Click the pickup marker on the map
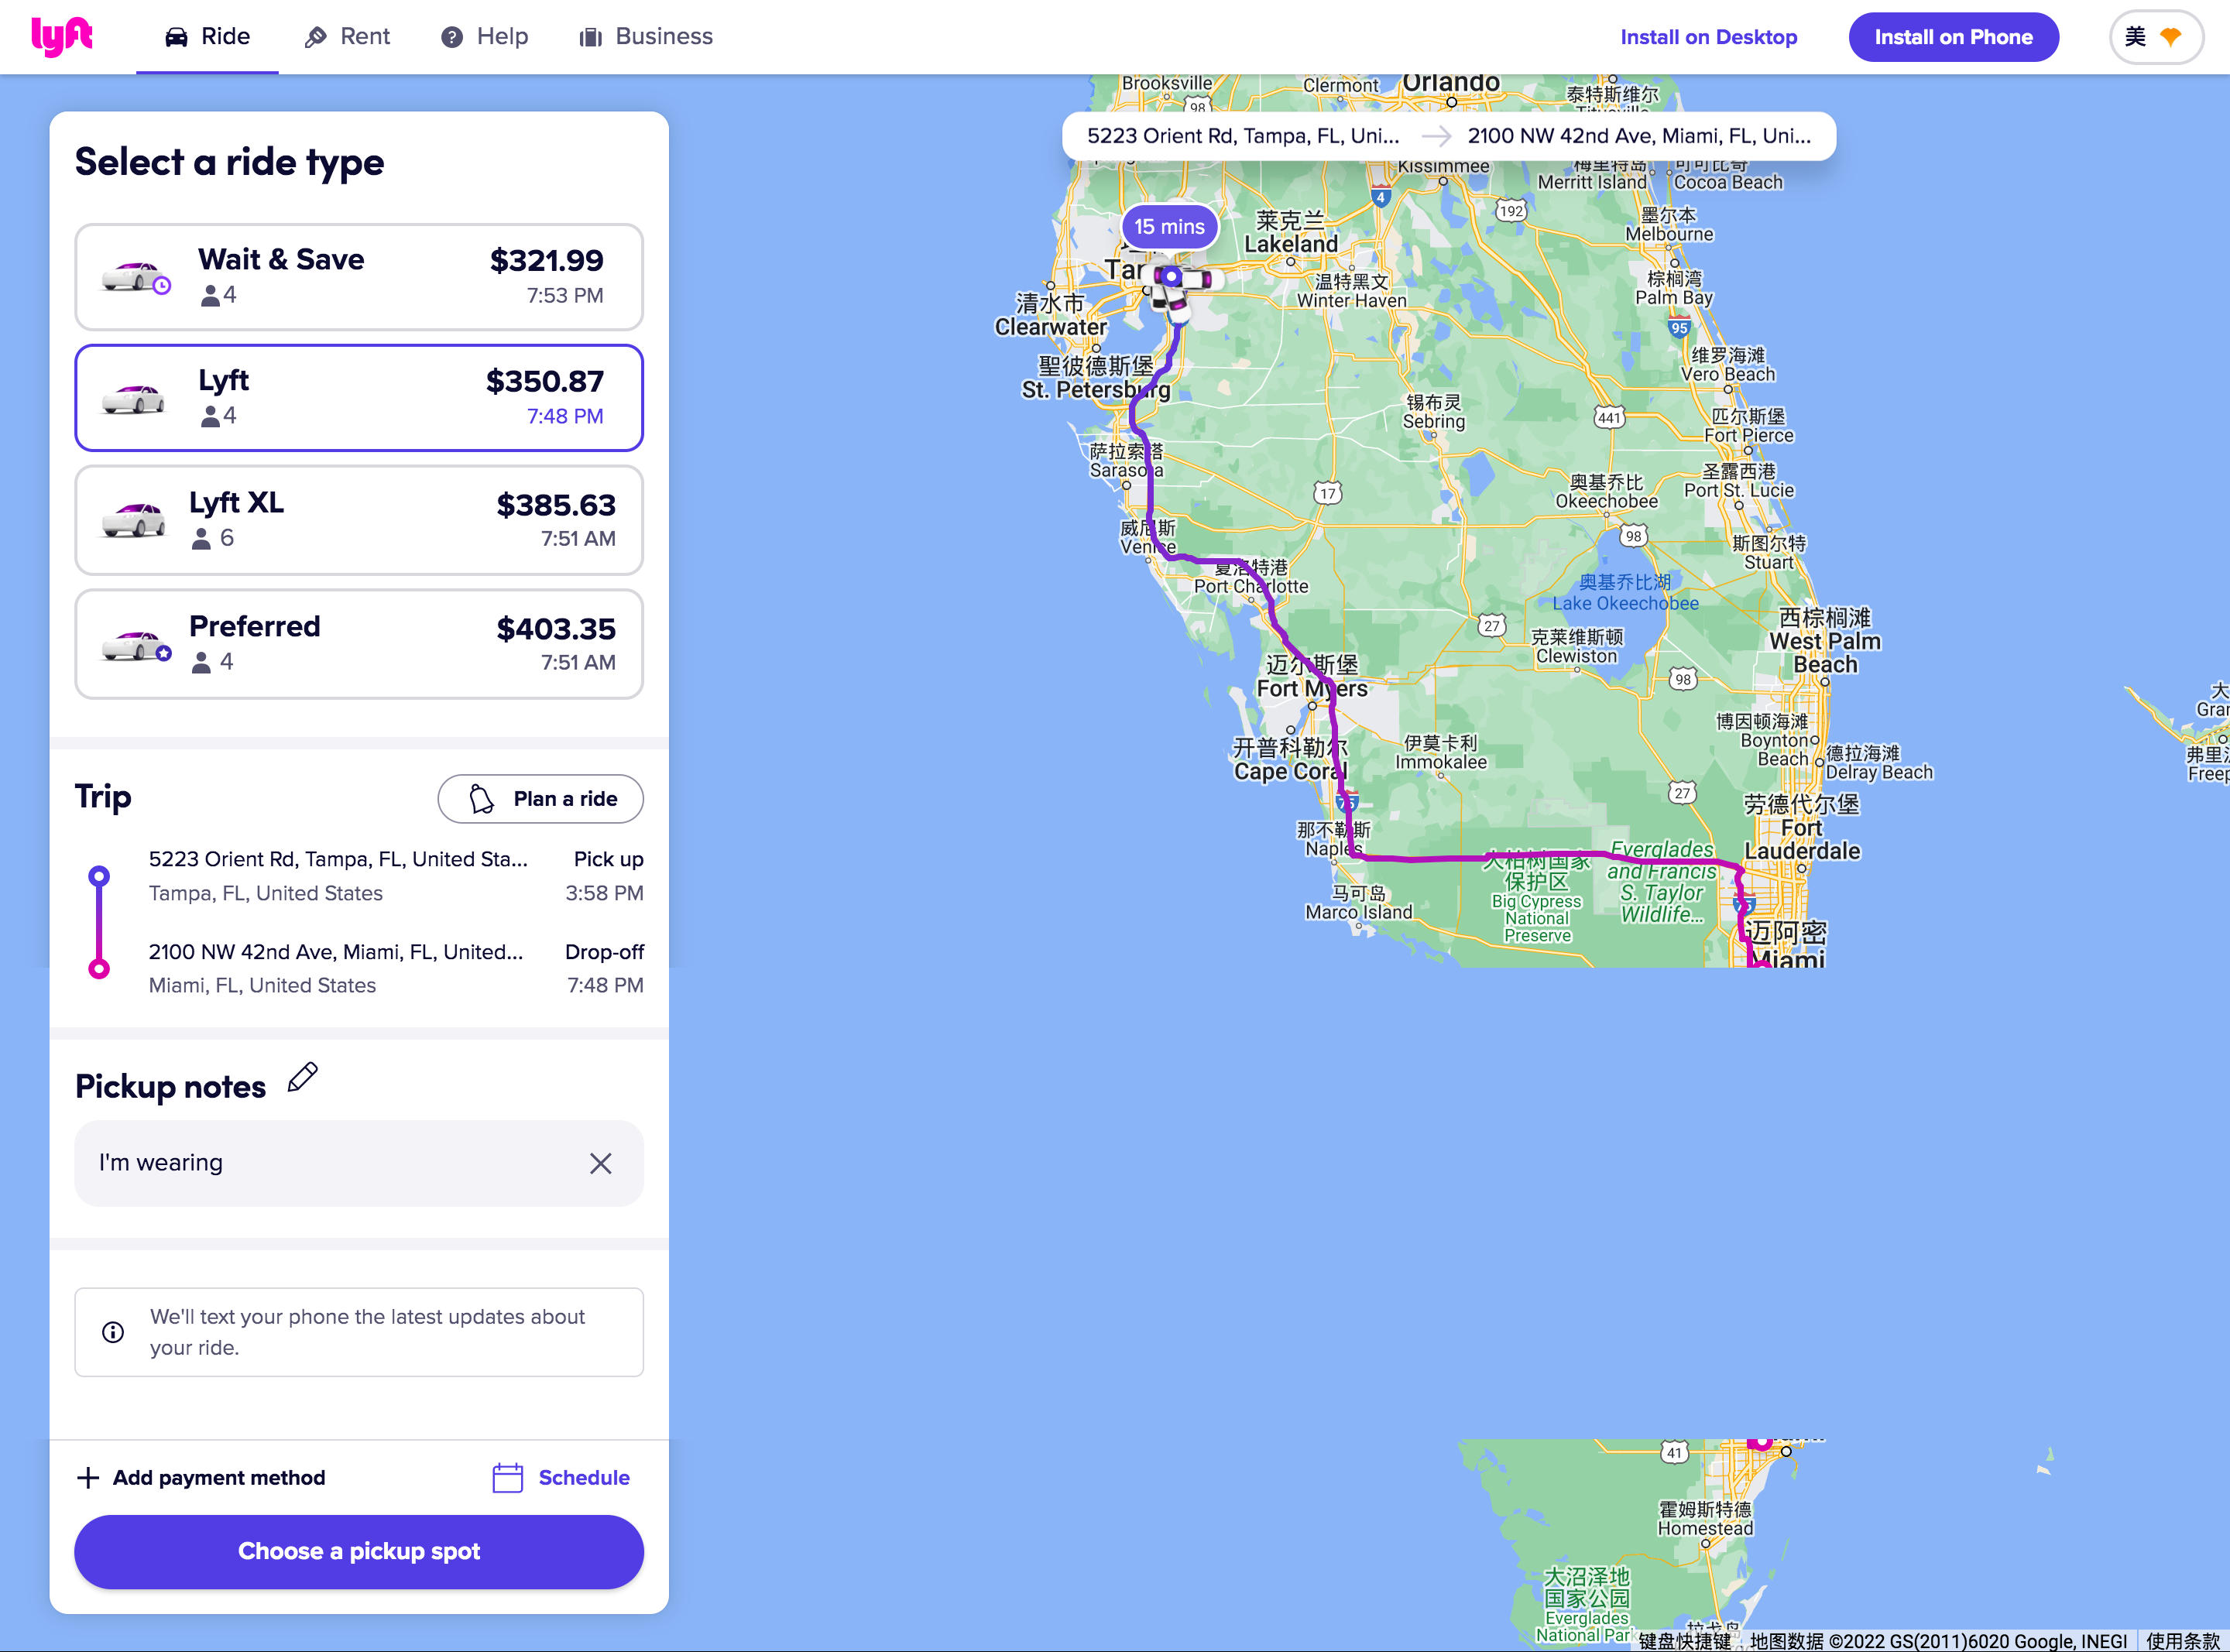 click(1171, 276)
